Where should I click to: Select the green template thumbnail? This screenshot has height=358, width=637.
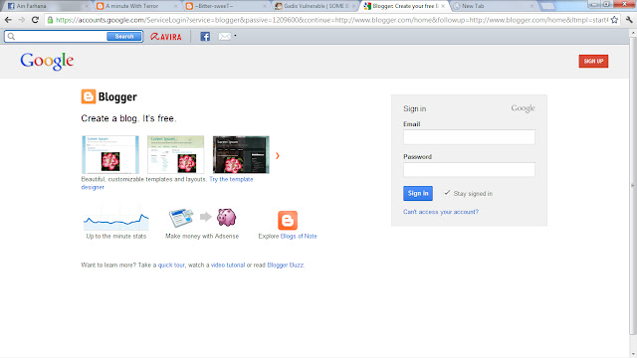[x=175, y=155]
